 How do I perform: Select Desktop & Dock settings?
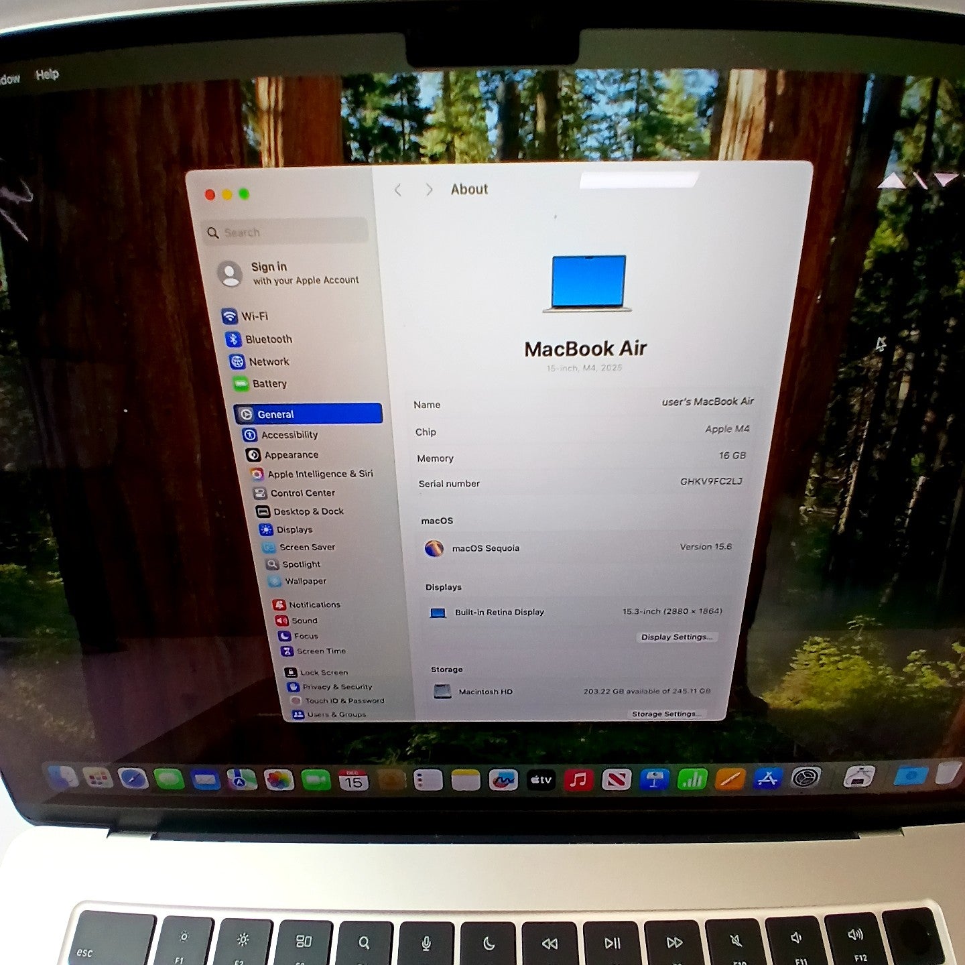click(x=308, y=511)
